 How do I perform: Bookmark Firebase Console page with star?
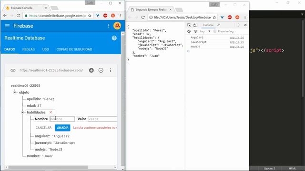click(x=90, y=16)
